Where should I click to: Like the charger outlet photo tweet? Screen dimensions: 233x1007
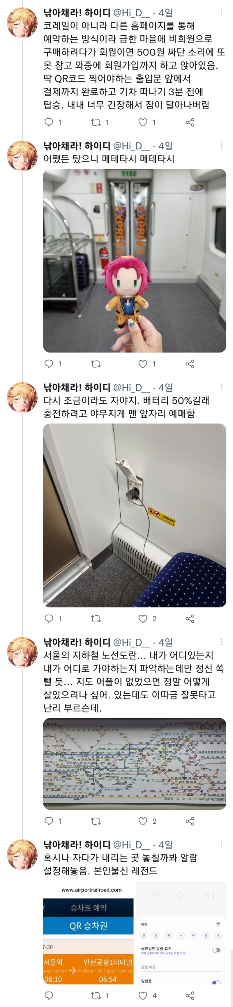click(143, 619)
